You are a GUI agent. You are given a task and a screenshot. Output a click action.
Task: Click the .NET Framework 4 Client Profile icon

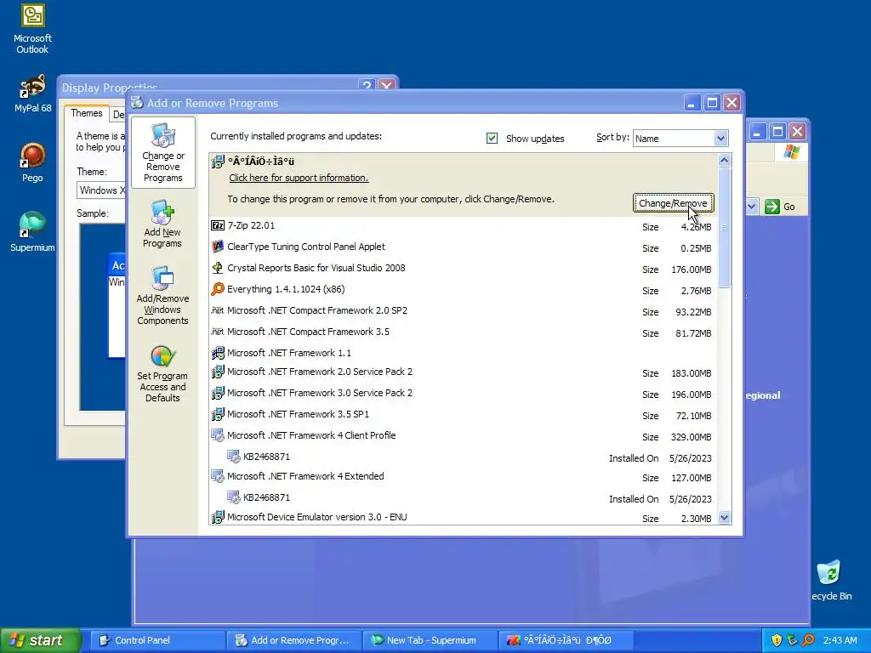click(218, 435)
